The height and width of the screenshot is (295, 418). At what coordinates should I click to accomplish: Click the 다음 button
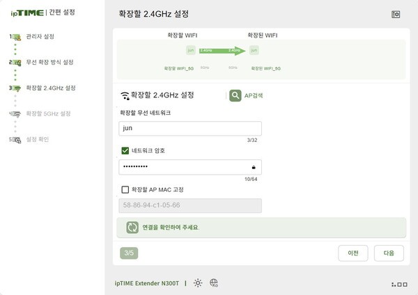point(389,253)
